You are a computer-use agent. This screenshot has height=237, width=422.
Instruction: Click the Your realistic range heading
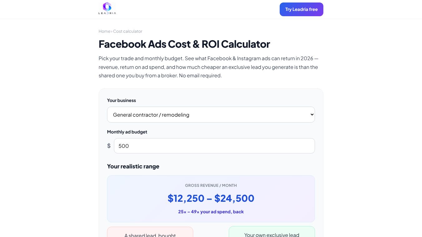133,167
